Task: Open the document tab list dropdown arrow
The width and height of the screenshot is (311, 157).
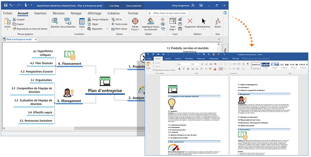Action: pyautogui.click(x=219, y=39)
